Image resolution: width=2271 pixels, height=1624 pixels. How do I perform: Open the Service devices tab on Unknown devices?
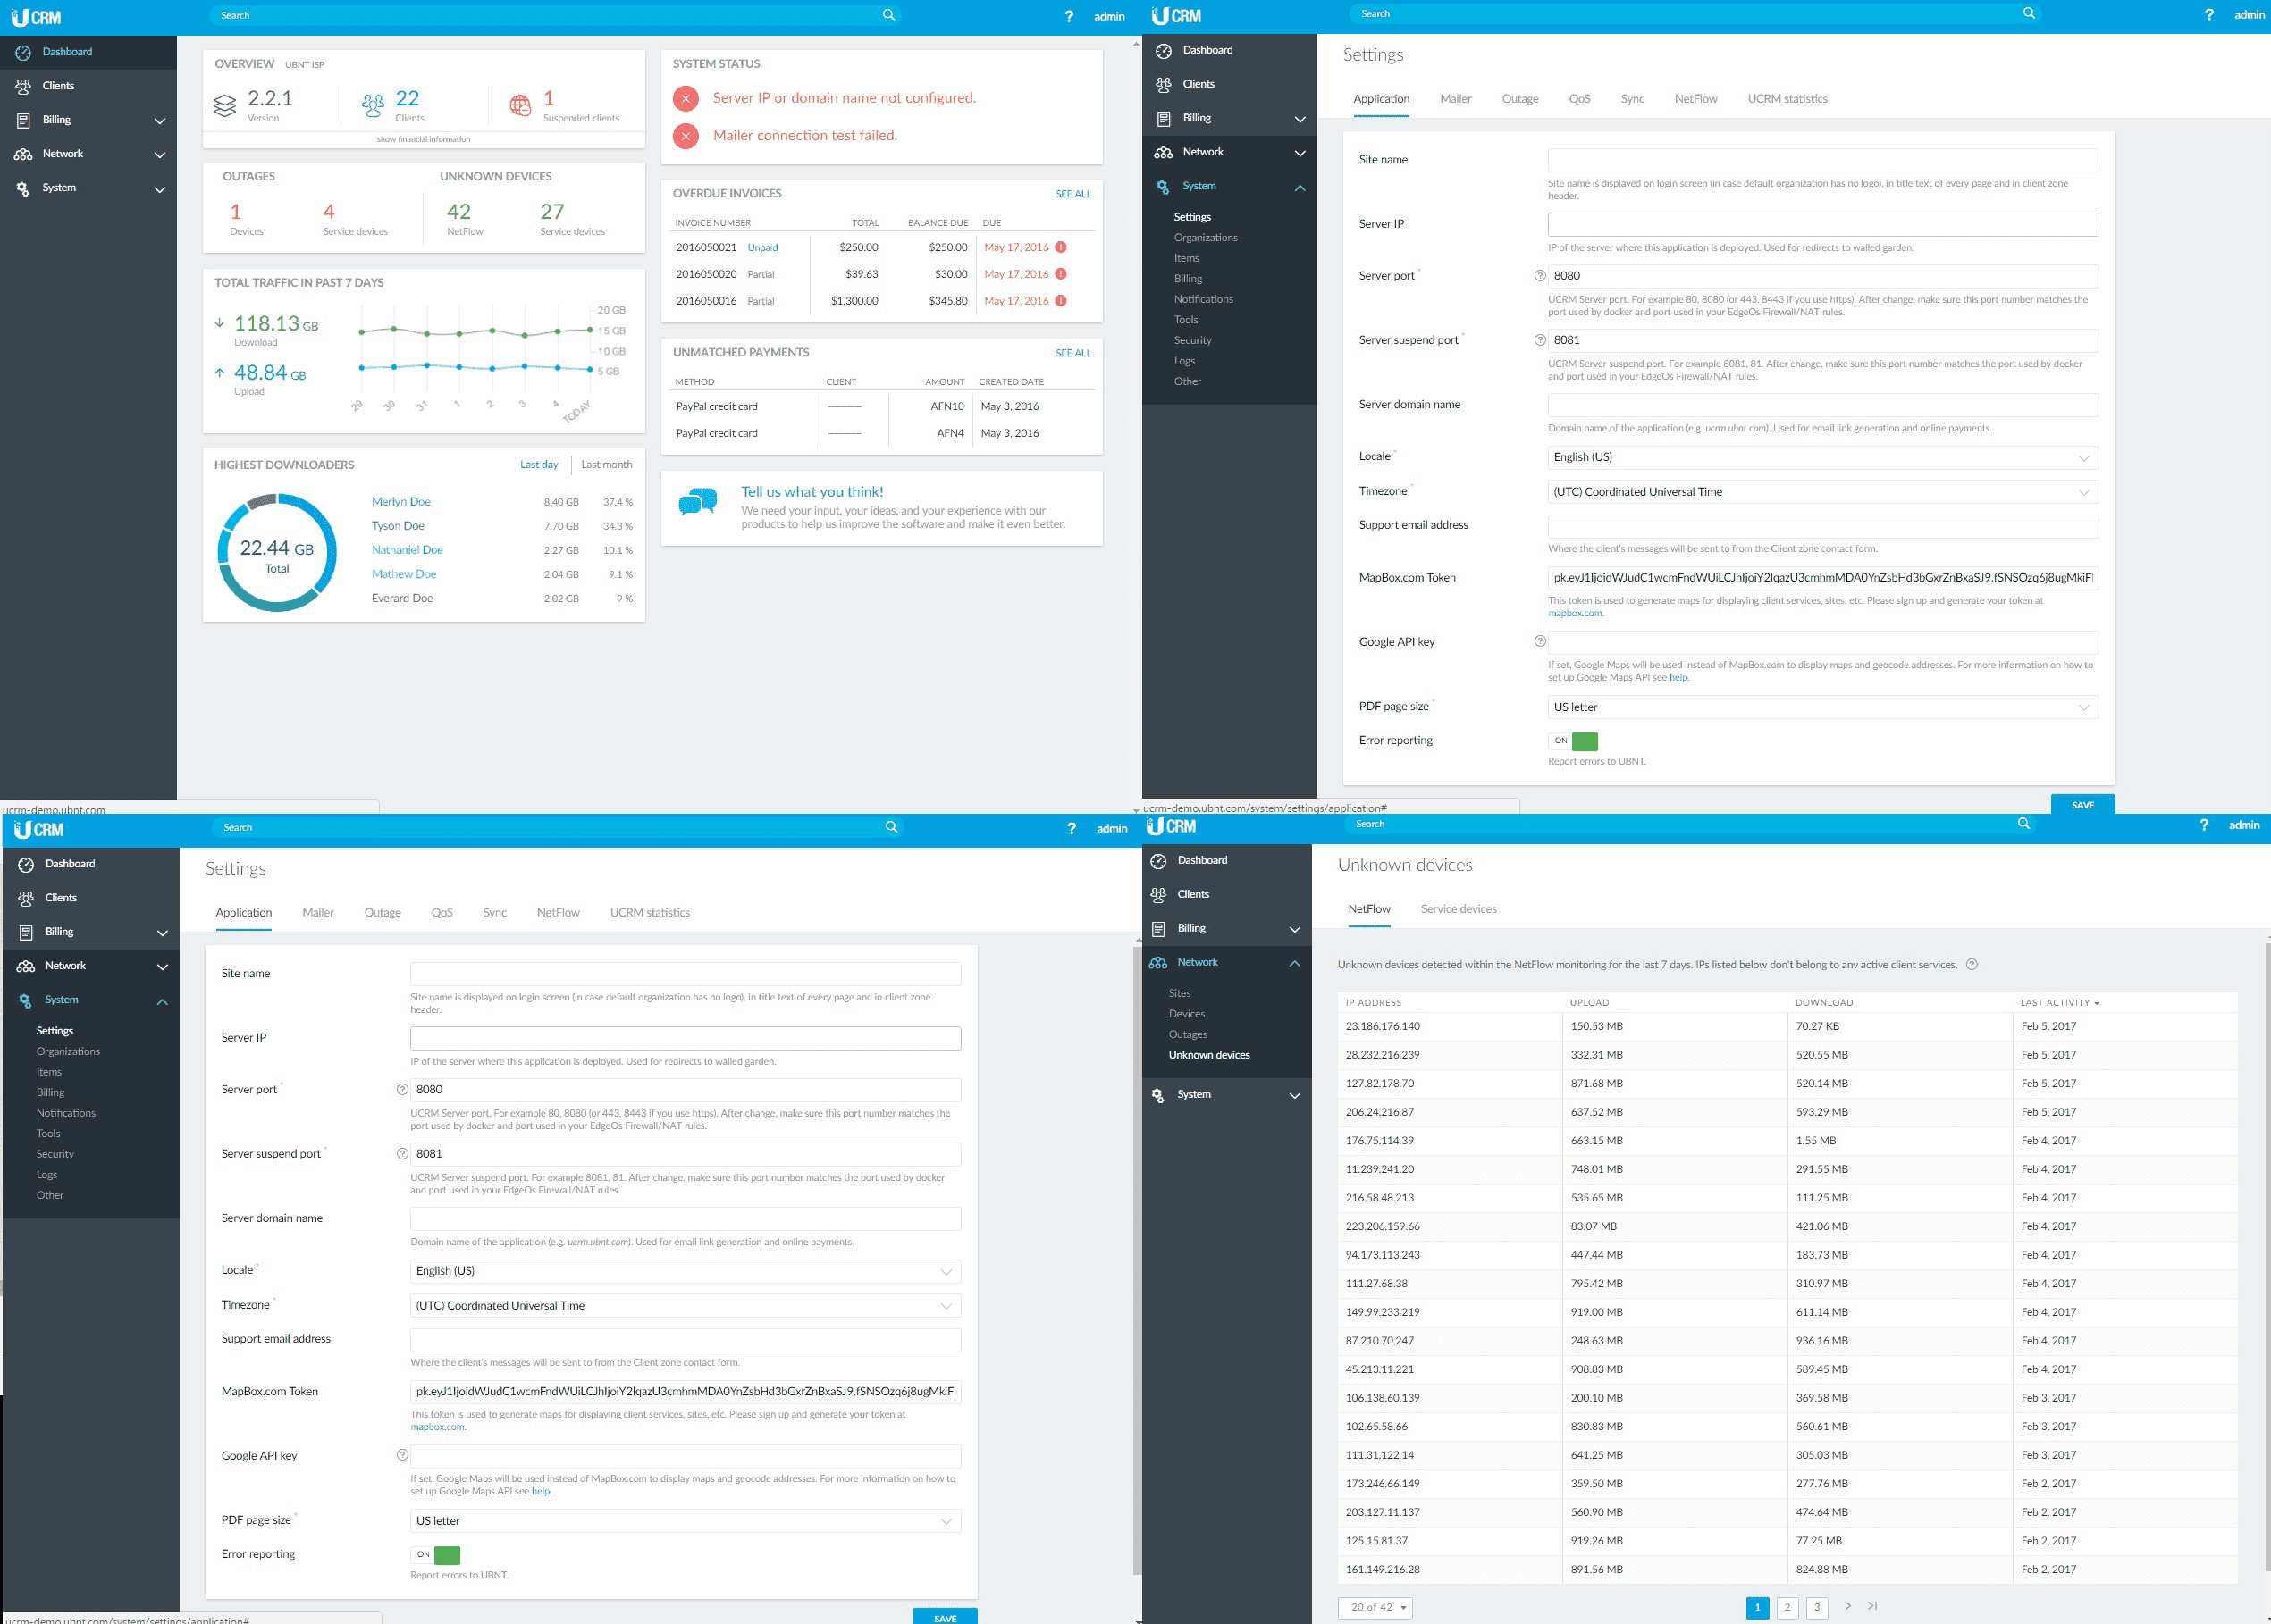1458,909
